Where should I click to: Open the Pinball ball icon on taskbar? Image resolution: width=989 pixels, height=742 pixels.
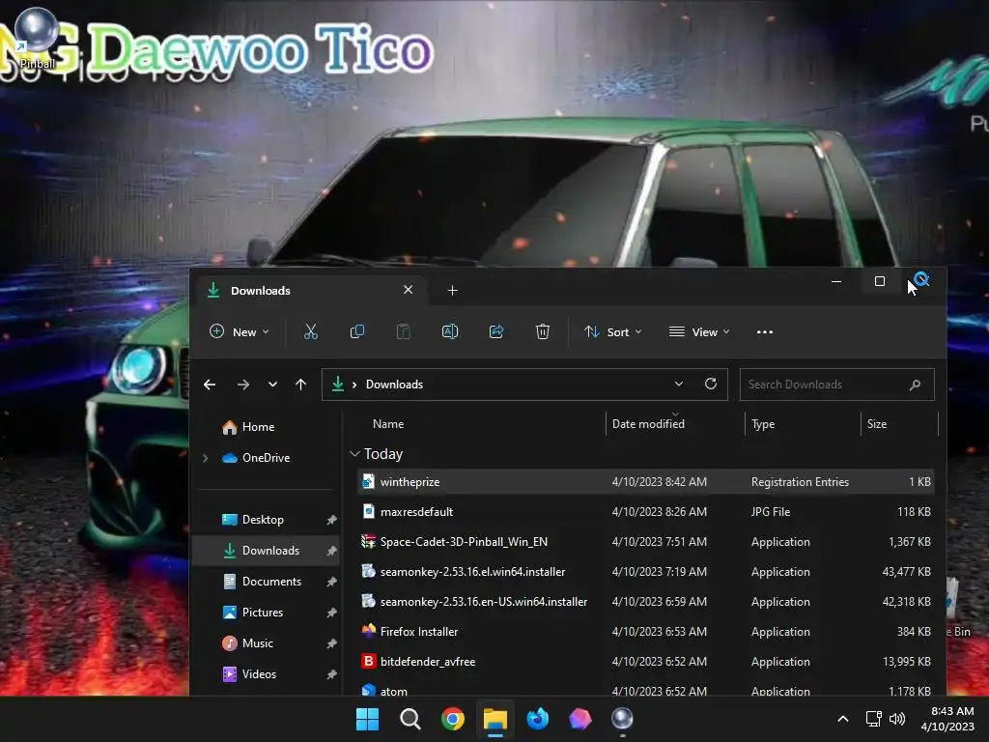click(622, 719)
